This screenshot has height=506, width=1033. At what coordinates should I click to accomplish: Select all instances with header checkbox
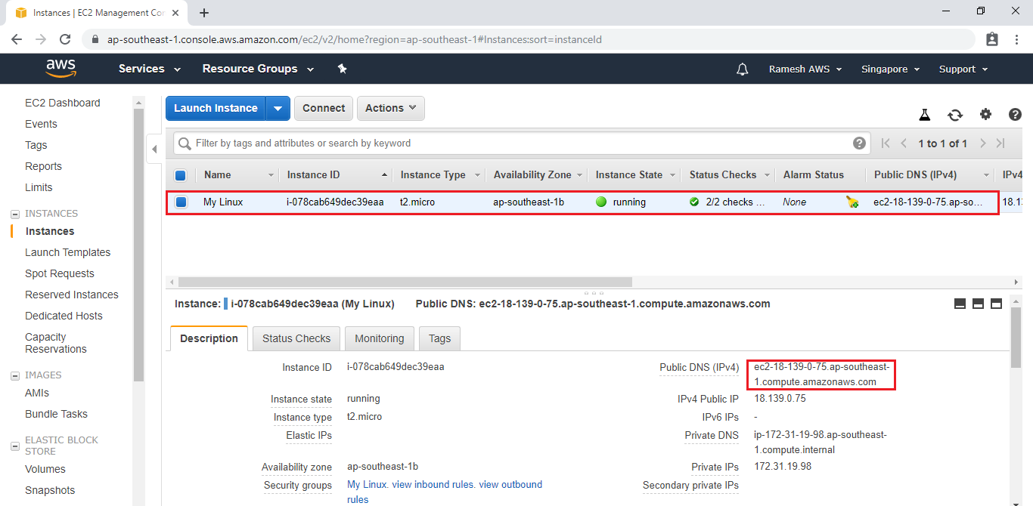coord(181,175)
